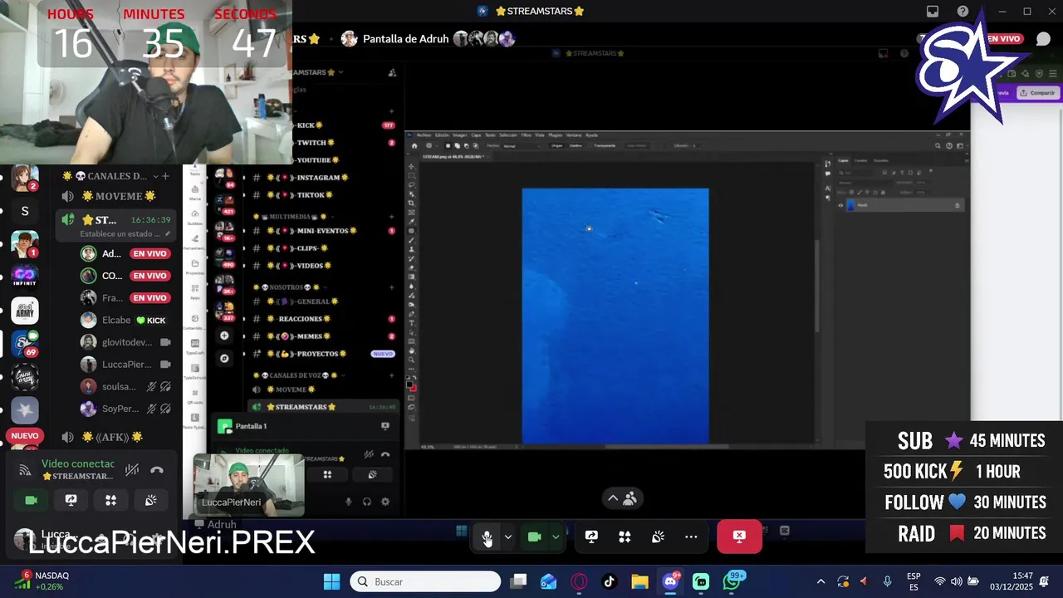The height and width of the screenshot is (598, 1063).
Task: Open the soundboard in the call bar
Action: point(658,537)
